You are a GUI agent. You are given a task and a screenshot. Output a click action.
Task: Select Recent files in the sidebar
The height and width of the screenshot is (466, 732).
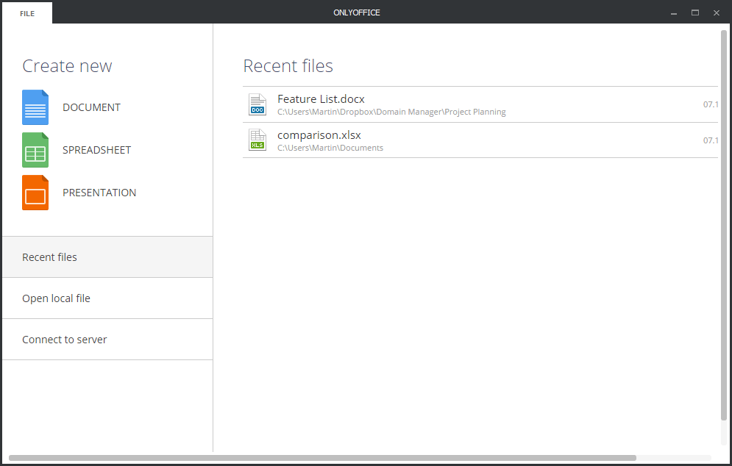(x=107, y=257)
